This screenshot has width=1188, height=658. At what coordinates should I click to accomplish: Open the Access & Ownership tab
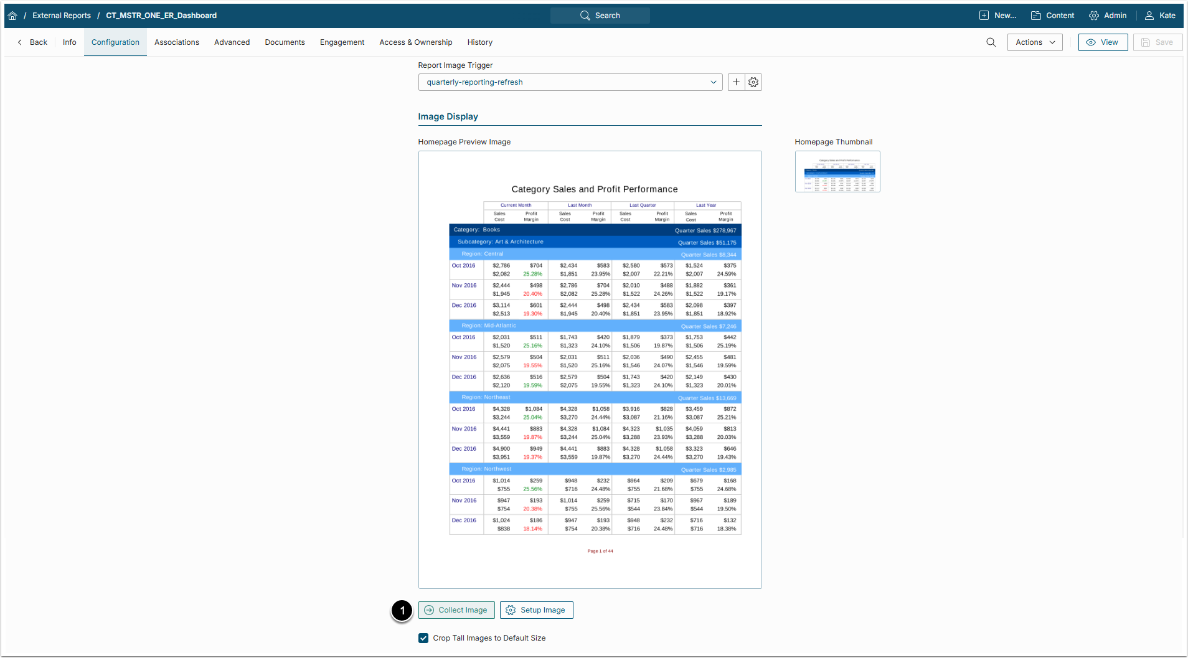coord(415,42)
